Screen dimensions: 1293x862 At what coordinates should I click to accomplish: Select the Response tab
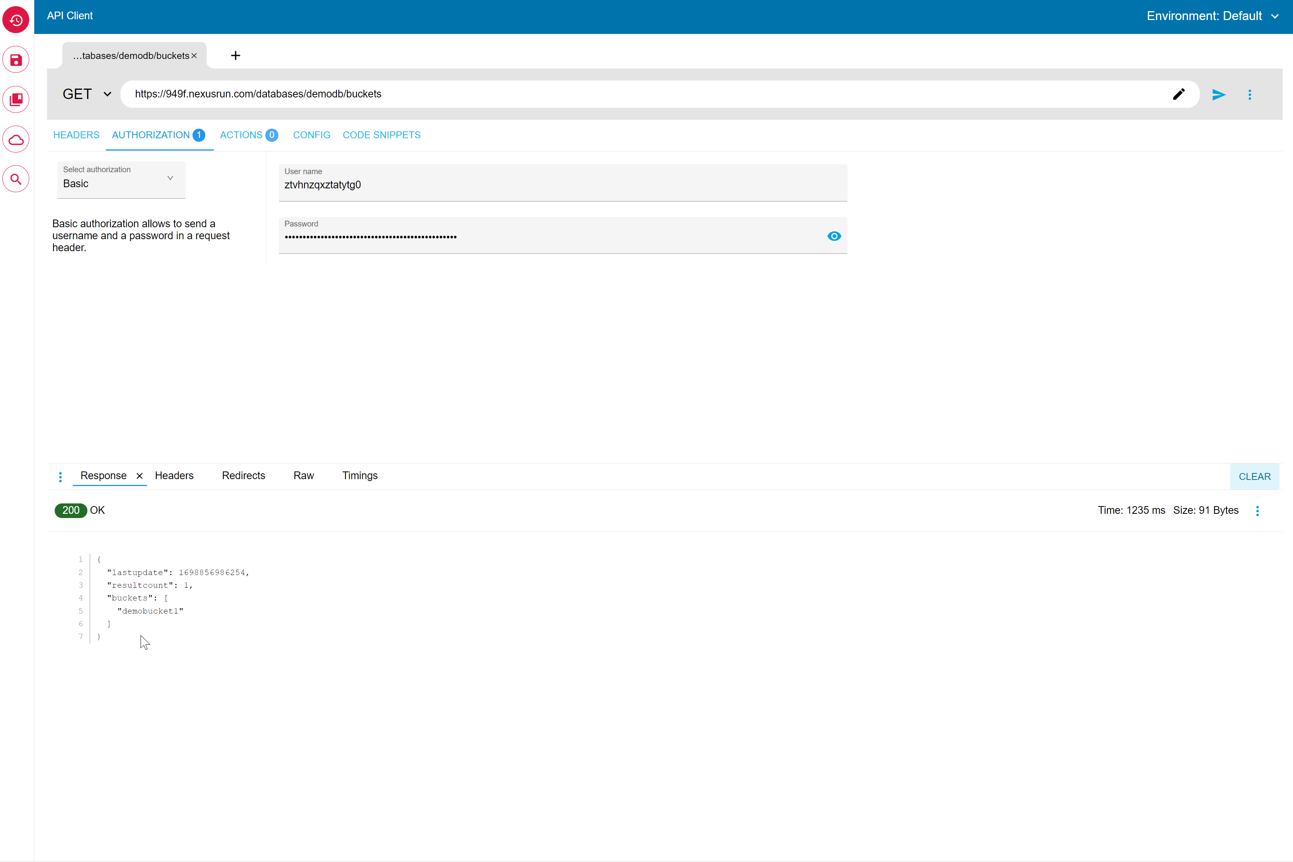point(103,476)
